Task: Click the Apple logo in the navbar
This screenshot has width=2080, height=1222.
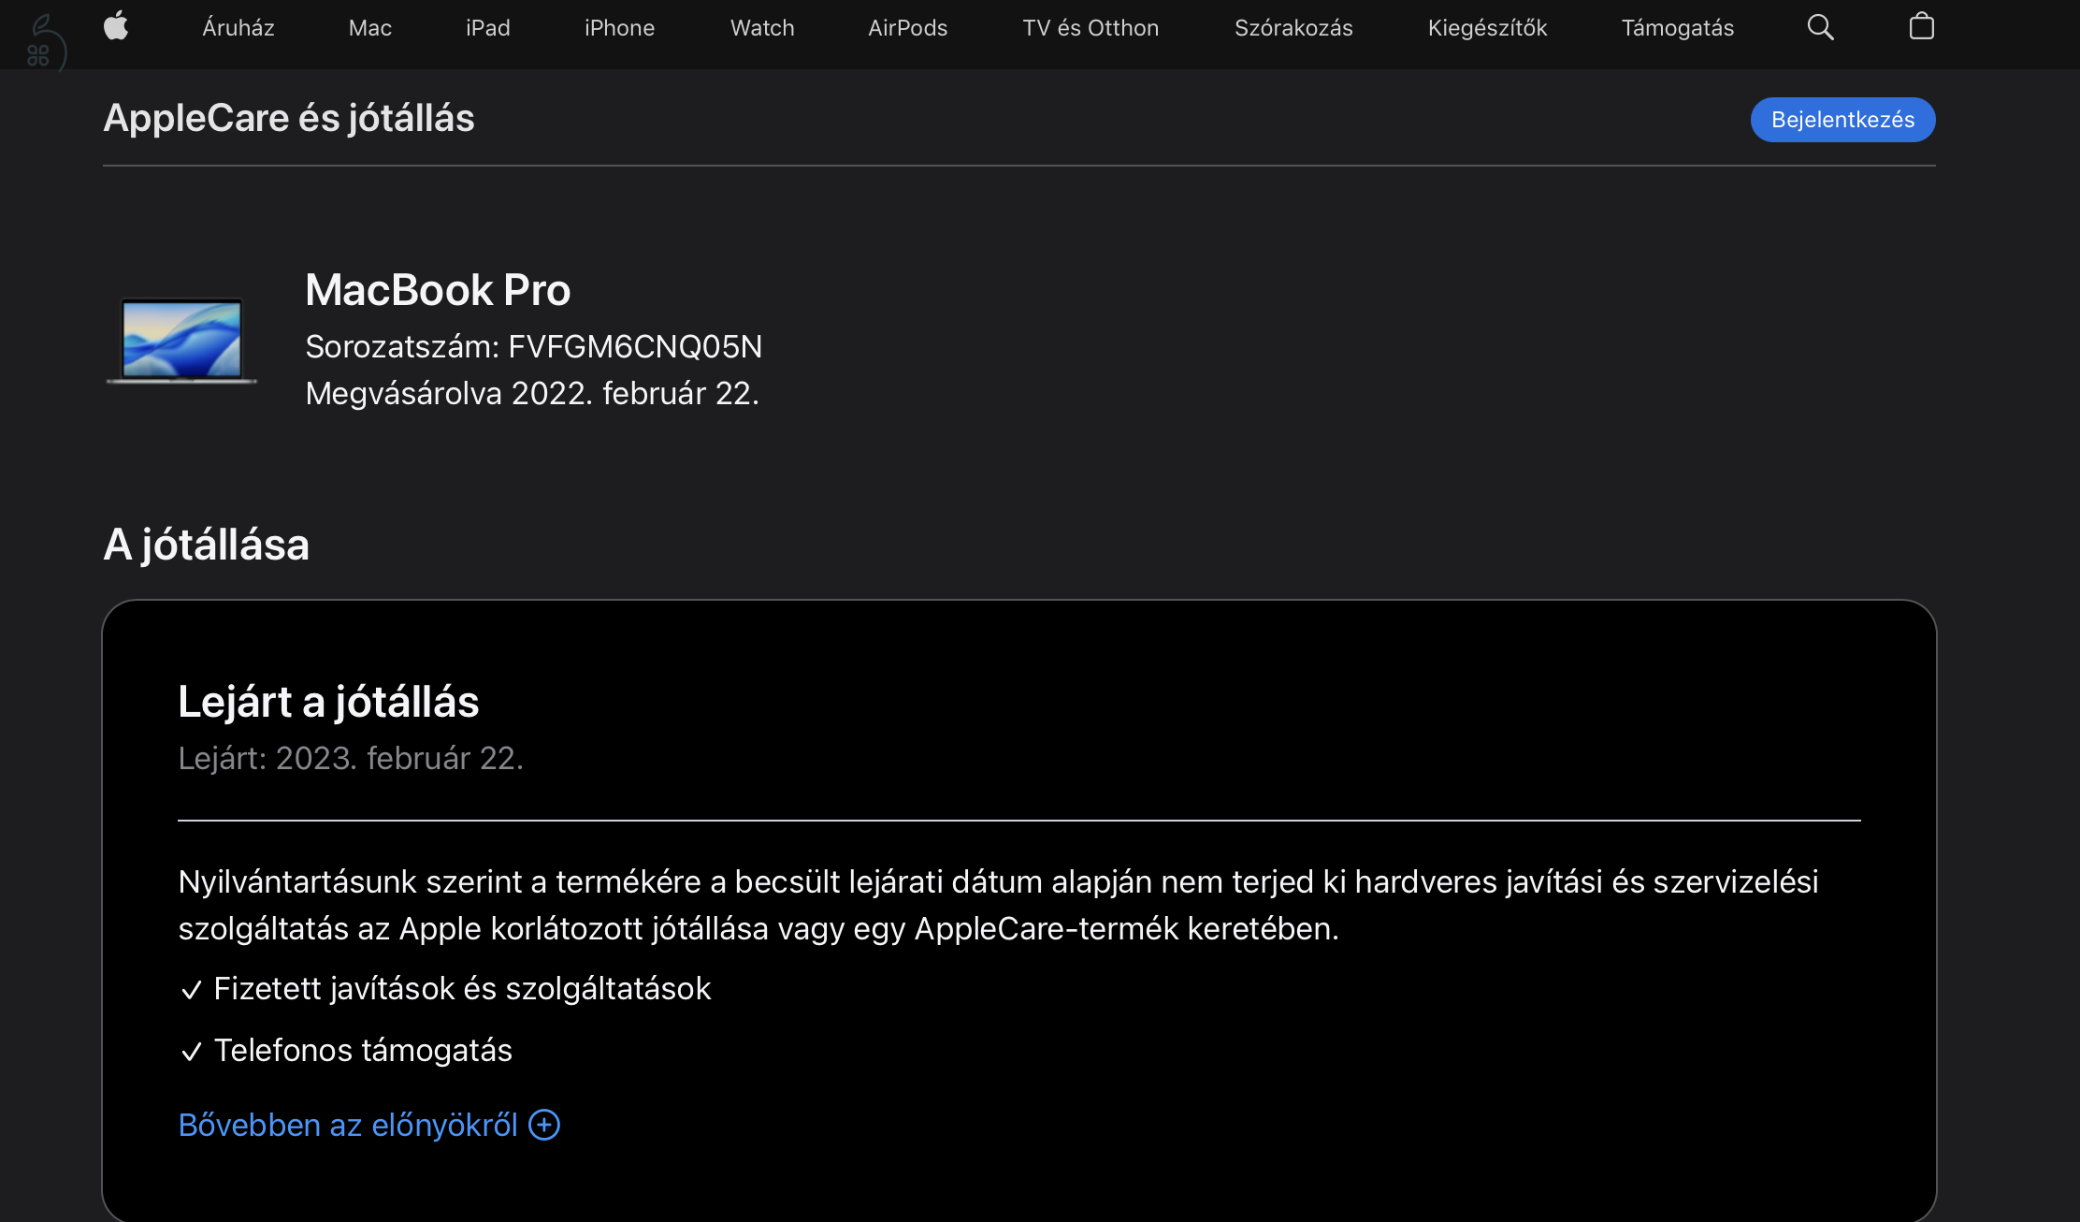Action: (x=116, y=27)
